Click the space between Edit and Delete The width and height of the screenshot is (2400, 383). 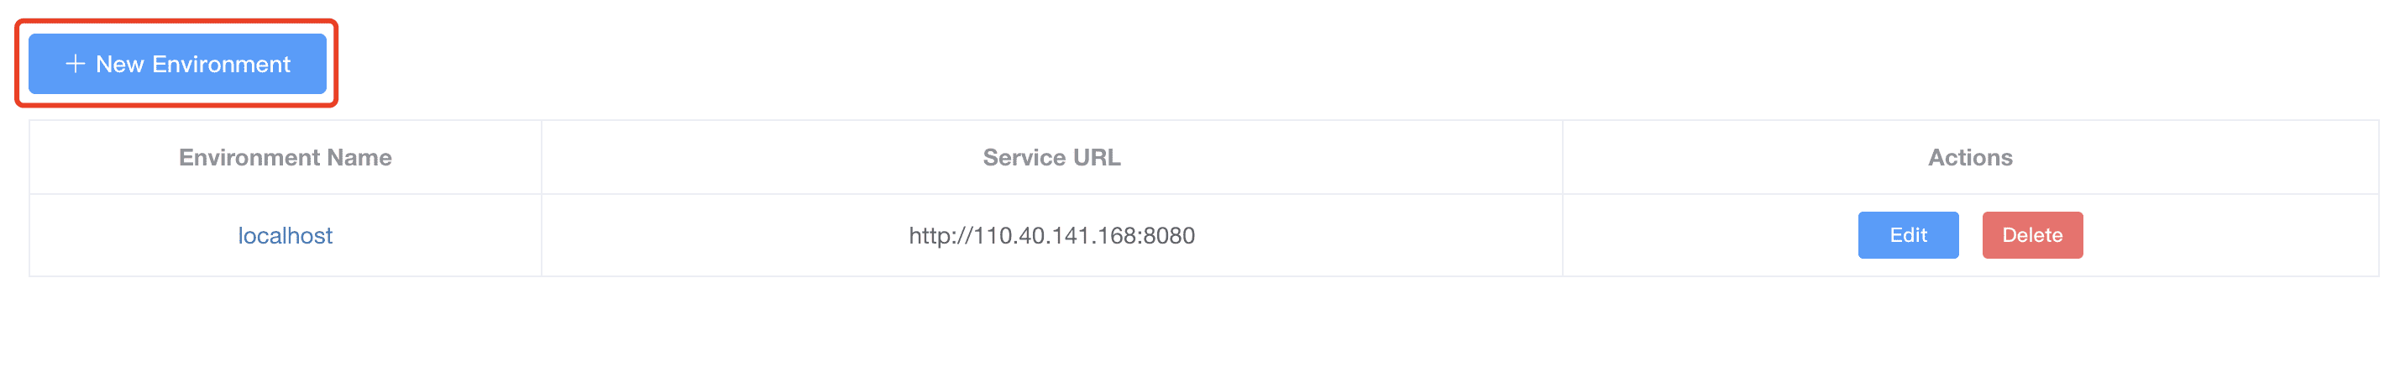click(1969, 235)
